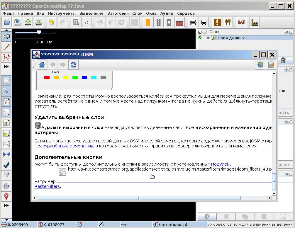This screenshot has height=228, width=295.
Task: Click the edit help page icon
Action: pos(271,65)
